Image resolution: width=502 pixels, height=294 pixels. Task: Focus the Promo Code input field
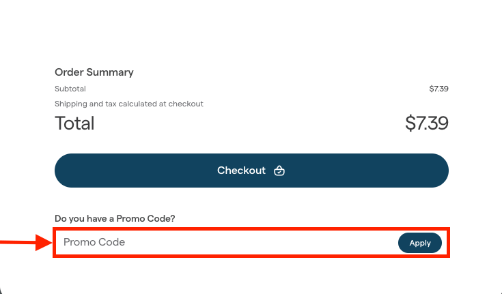point(225,242)
